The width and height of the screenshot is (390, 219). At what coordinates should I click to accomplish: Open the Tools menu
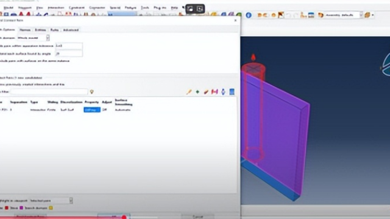click(x=145, y=8)
